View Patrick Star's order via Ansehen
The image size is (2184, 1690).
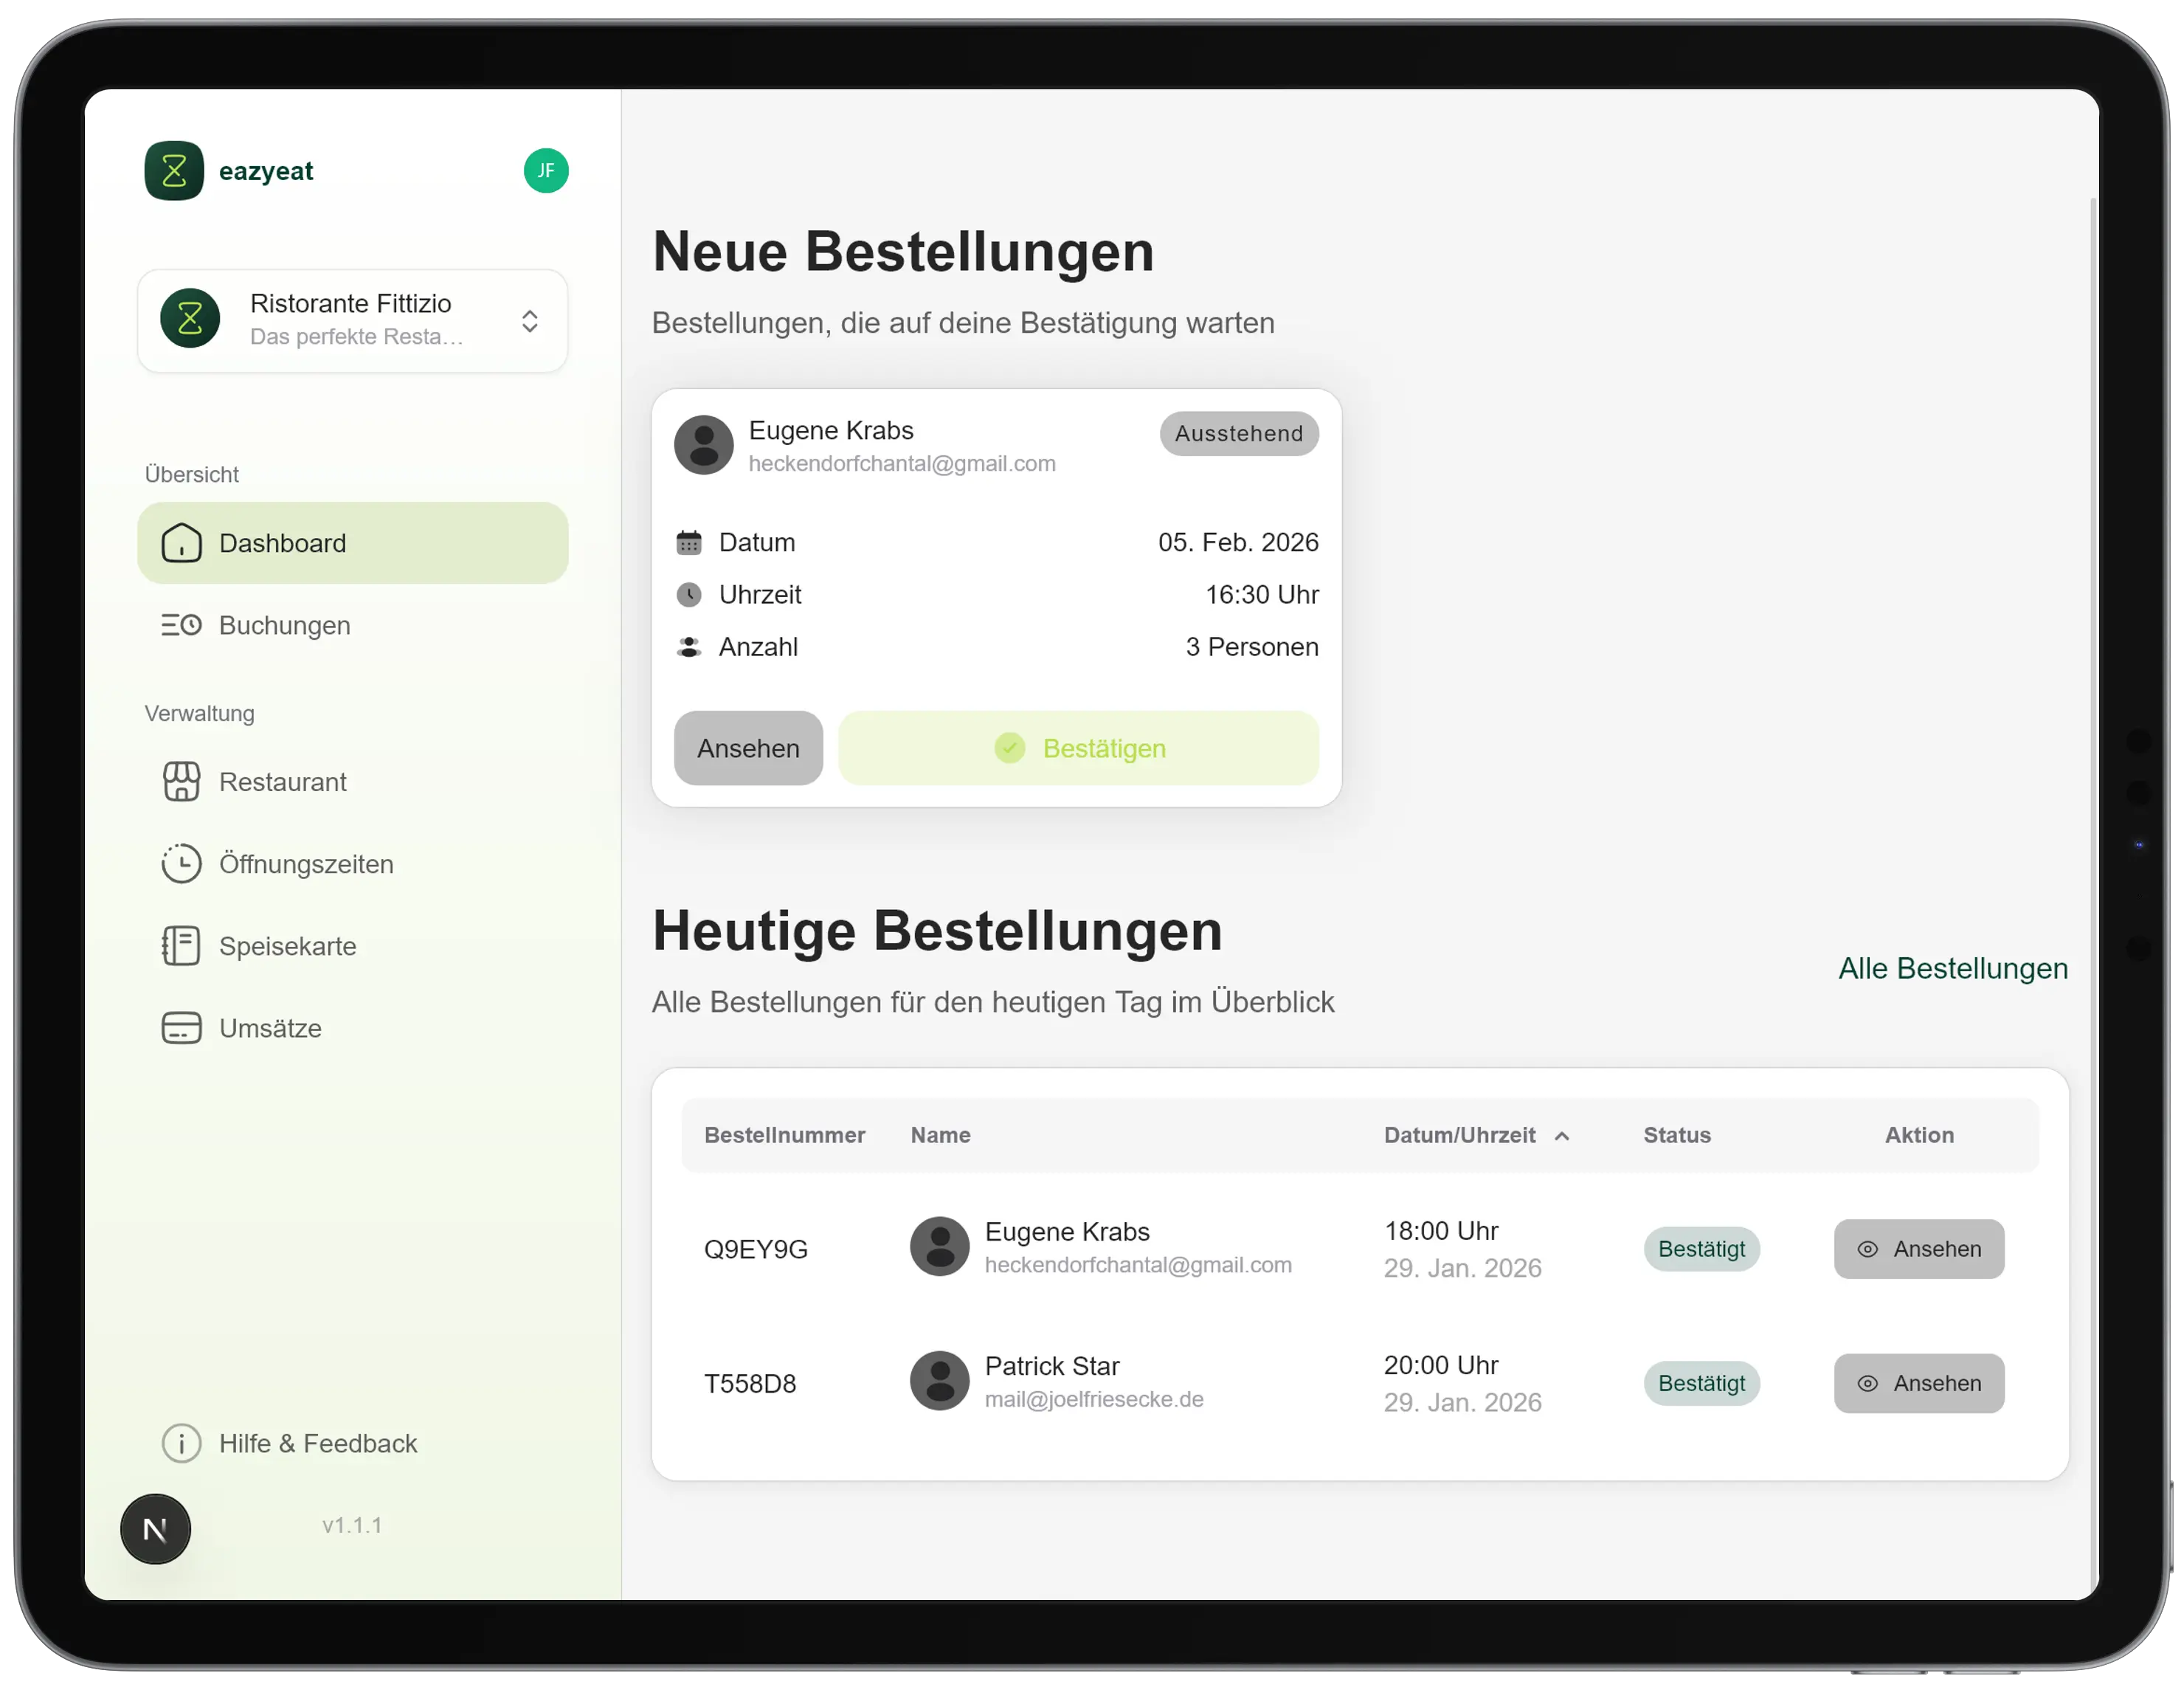pyautogui.click(x=1918, y=1383)
